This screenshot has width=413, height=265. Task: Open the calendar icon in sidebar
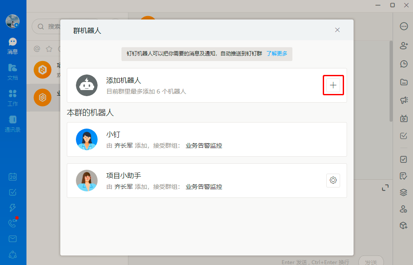point(13,177)
